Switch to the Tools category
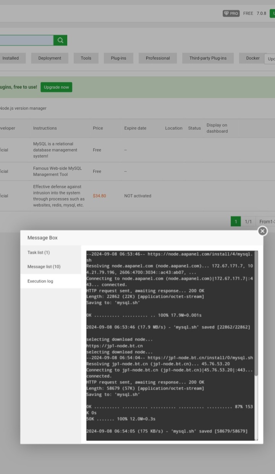This screenshot has width=275, height=474. coord(86,58)
